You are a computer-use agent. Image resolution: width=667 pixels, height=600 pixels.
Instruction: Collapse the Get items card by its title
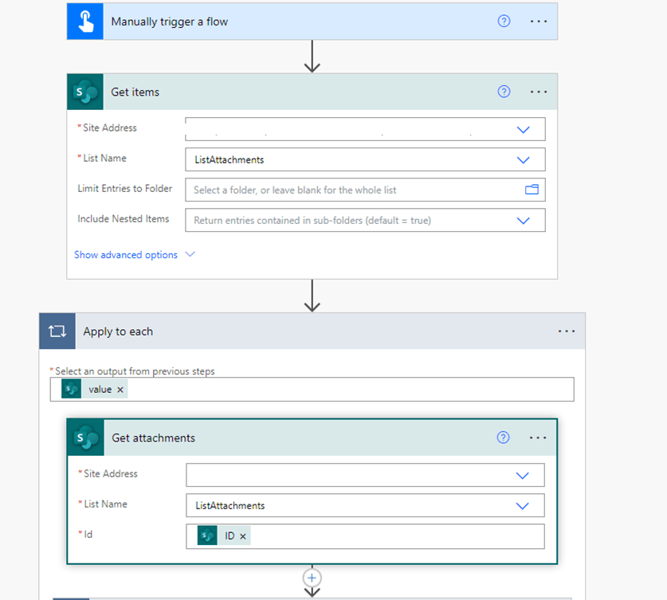tap(135, 92)
